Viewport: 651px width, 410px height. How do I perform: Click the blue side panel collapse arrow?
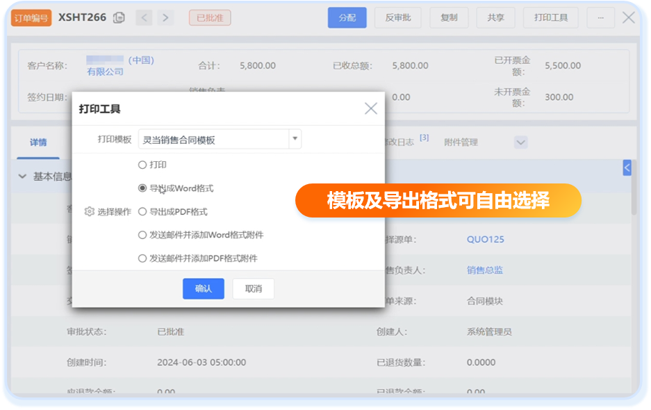tap(627, 167)
